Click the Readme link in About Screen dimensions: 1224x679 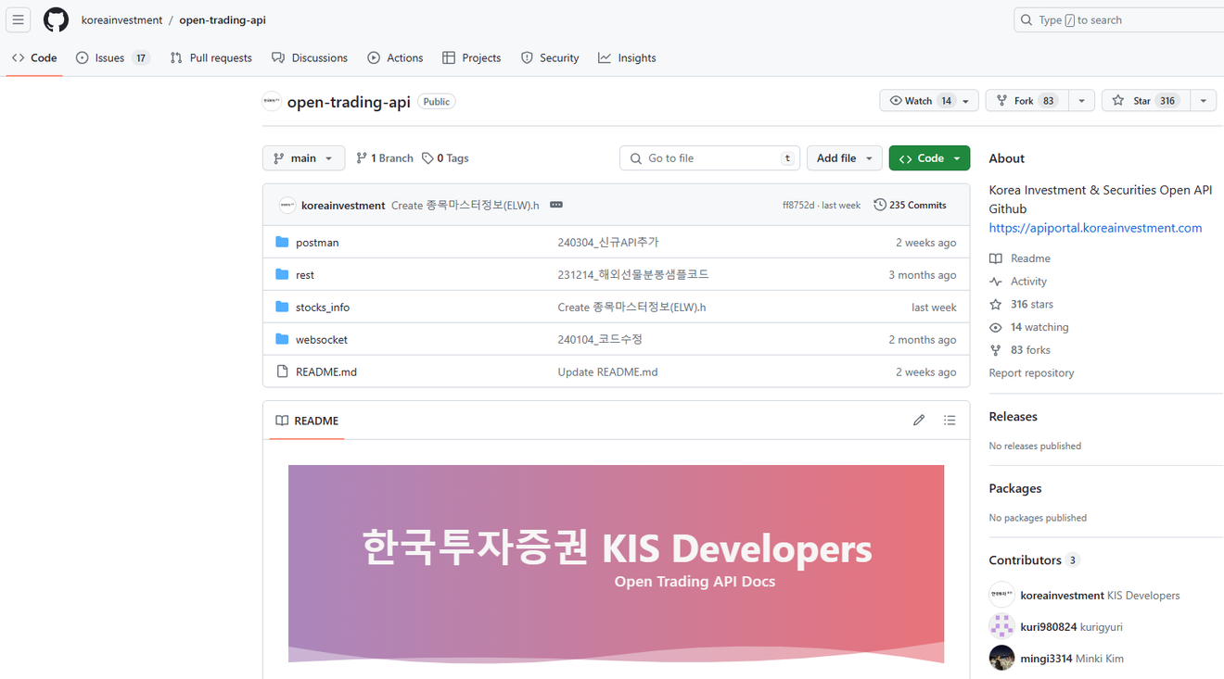coord(1020,258)
